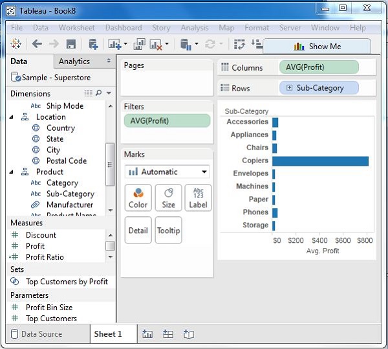
Task: Click the add new data source icon
Action: pyautogui.click(x=93, y=44)
